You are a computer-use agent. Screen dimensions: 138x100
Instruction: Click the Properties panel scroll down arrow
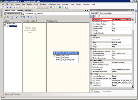click(133, 86)
